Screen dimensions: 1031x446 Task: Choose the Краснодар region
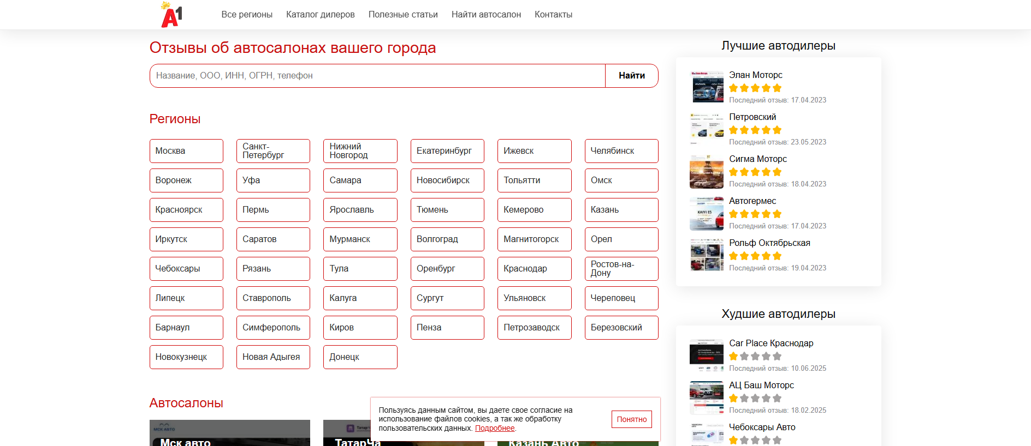point(535,269)
